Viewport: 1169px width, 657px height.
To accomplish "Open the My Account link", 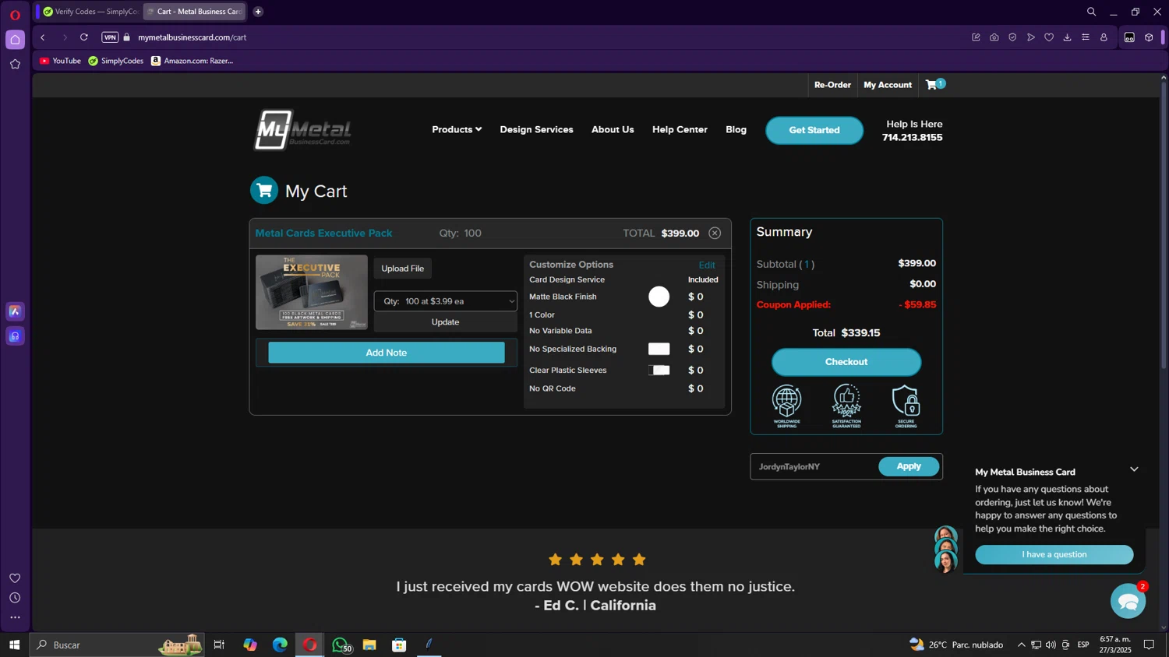I will (888, 85).
